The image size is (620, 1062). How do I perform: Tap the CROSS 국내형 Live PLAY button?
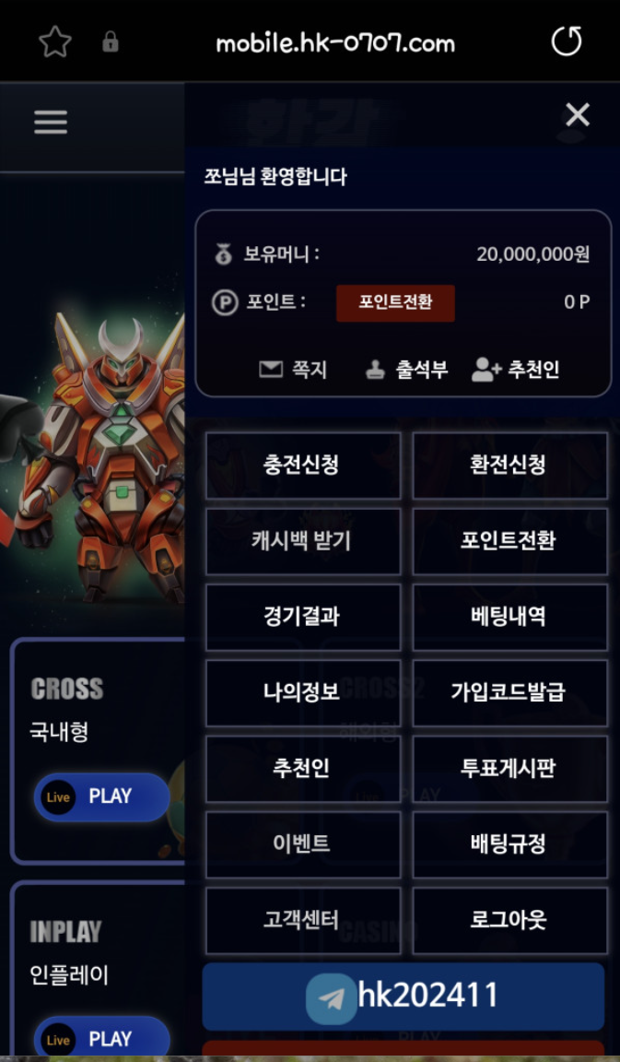(x=101, y=796)
